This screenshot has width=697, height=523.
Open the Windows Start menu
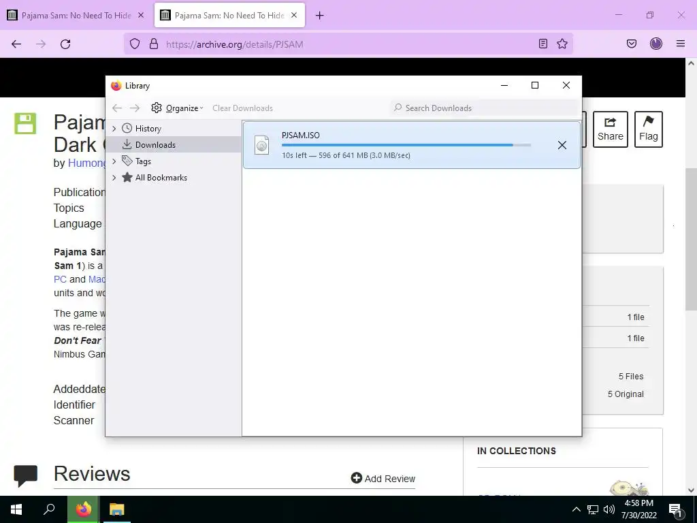16,509
